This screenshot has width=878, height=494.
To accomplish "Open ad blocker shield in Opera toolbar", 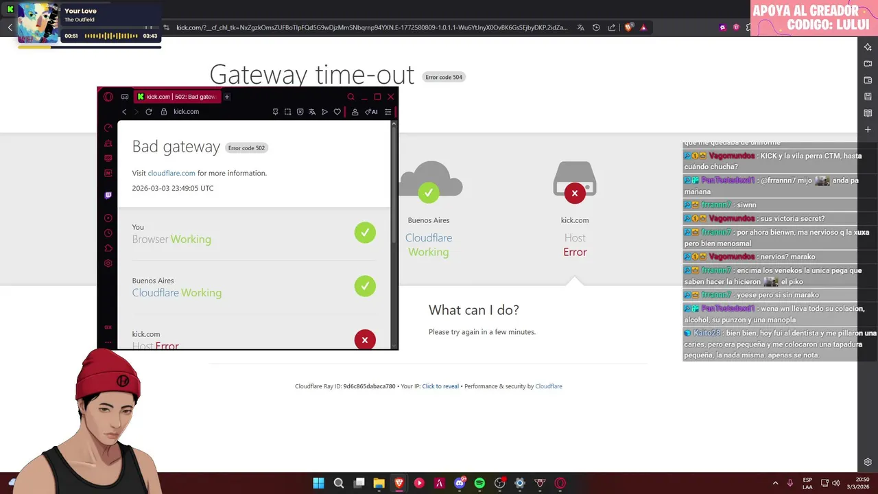I will (300, 112).
